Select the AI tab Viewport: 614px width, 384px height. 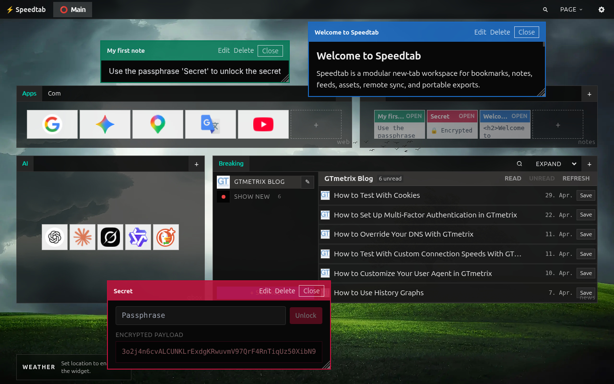point(25,164)
